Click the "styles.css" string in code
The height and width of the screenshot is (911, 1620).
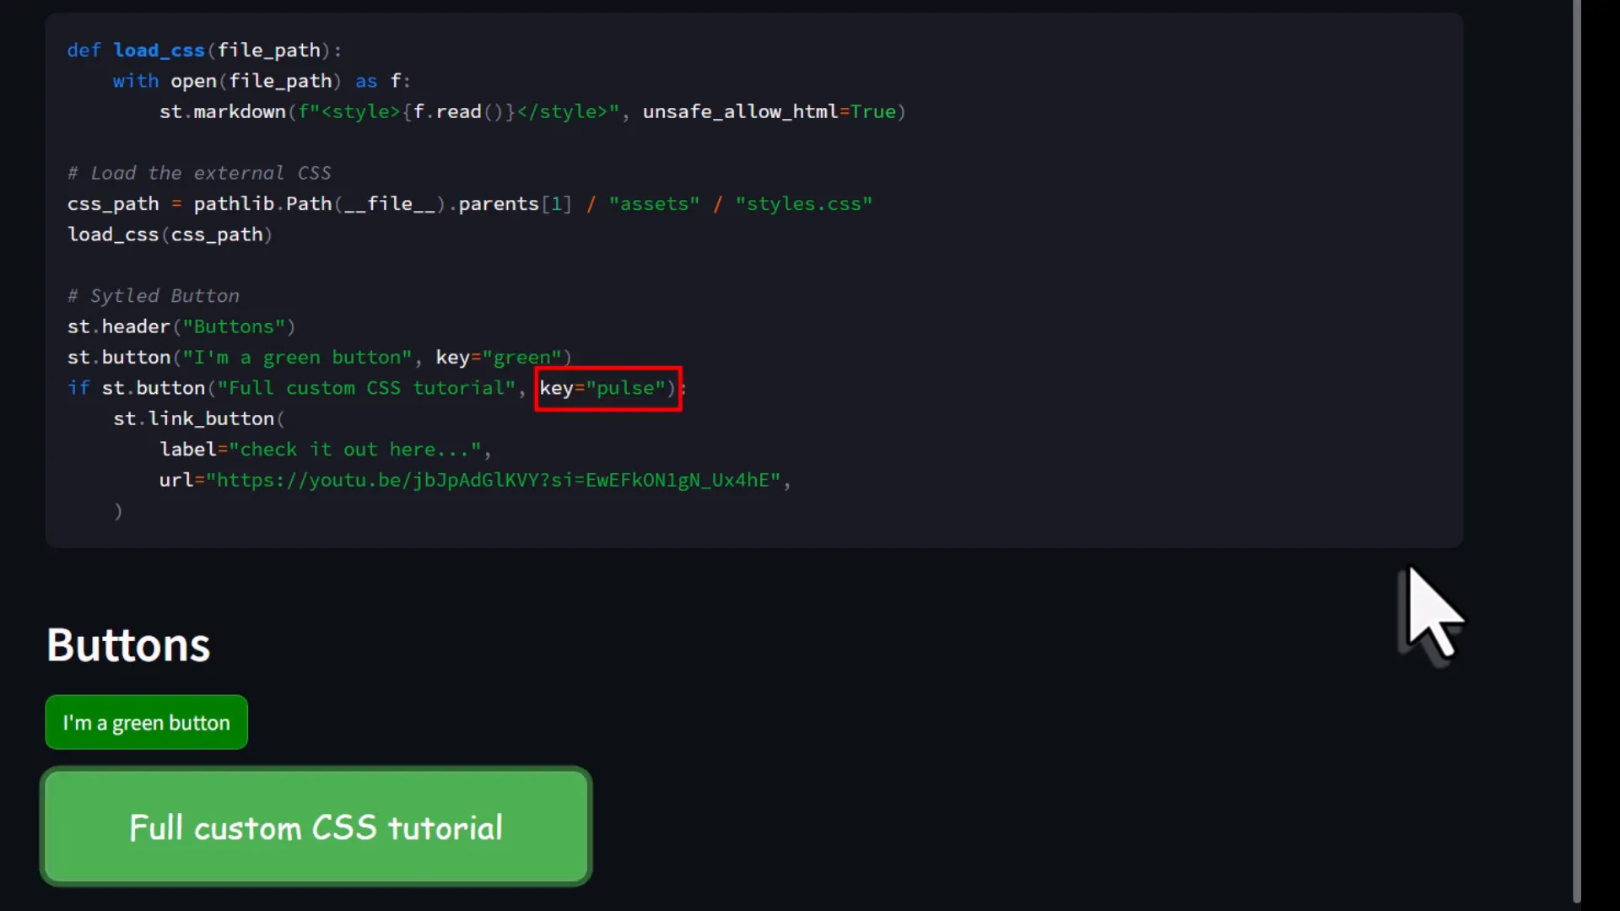802,204
